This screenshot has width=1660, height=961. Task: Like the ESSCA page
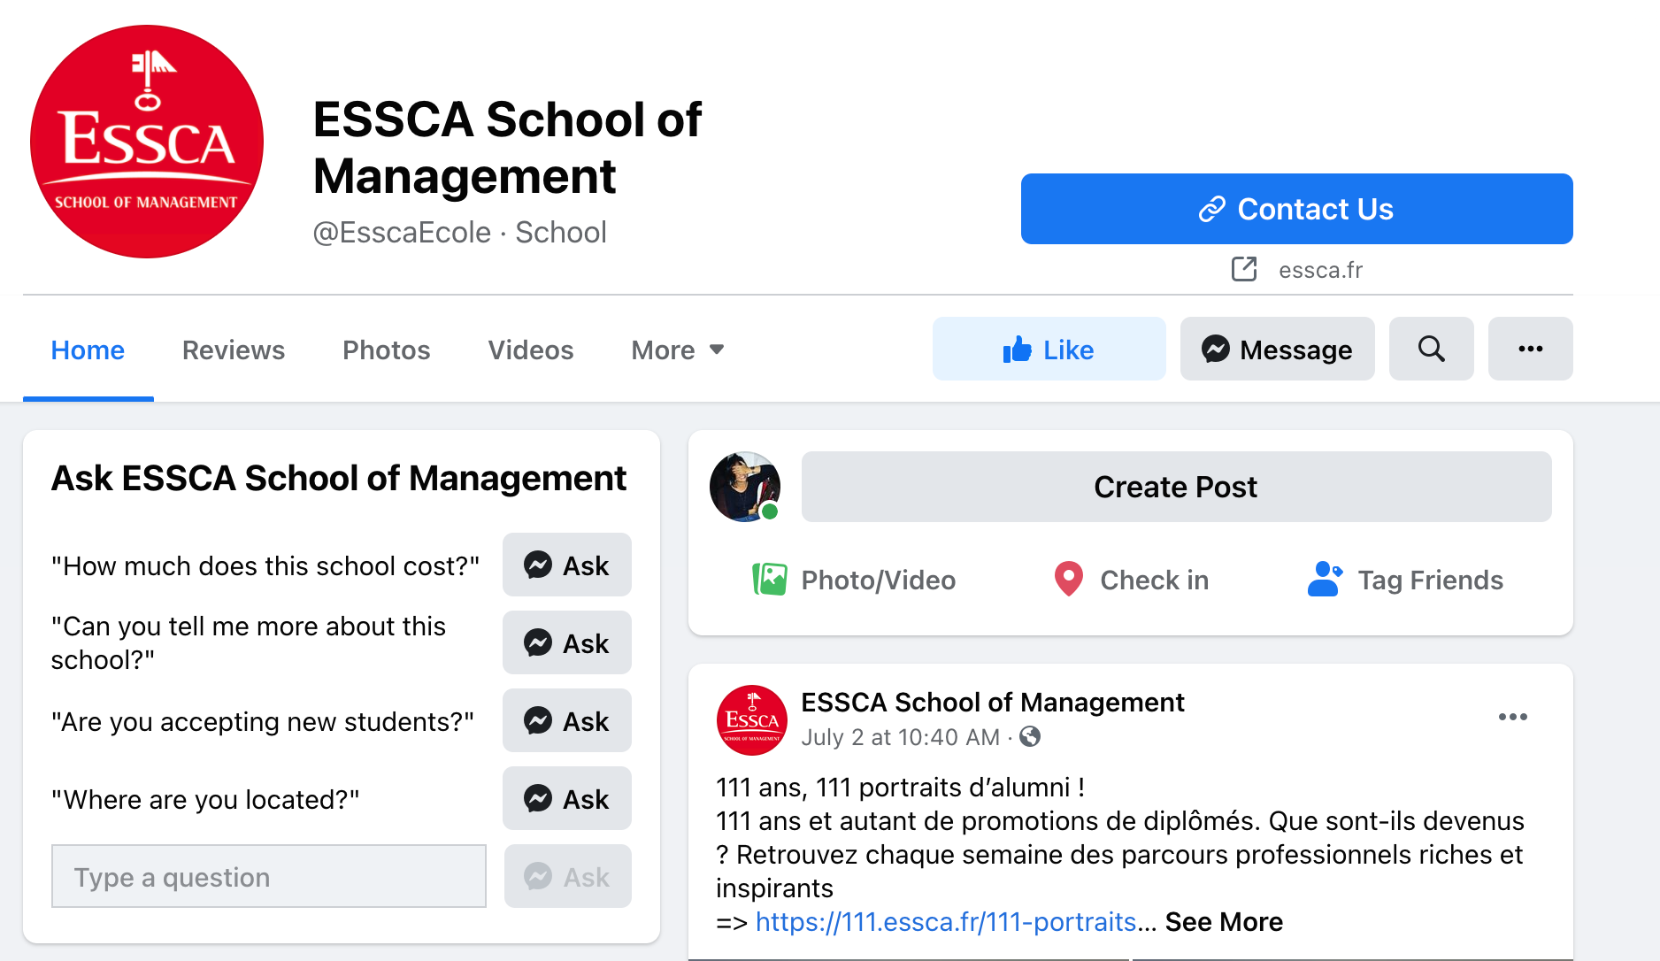tap(1049, 350)
